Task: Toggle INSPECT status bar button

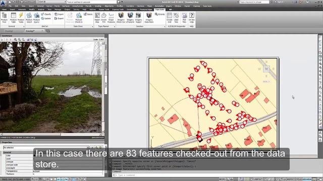Action: click(291, 179)
